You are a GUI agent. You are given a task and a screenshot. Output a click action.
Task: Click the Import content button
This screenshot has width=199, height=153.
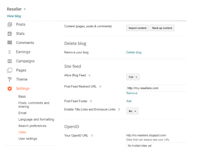(x=137, y=28)
